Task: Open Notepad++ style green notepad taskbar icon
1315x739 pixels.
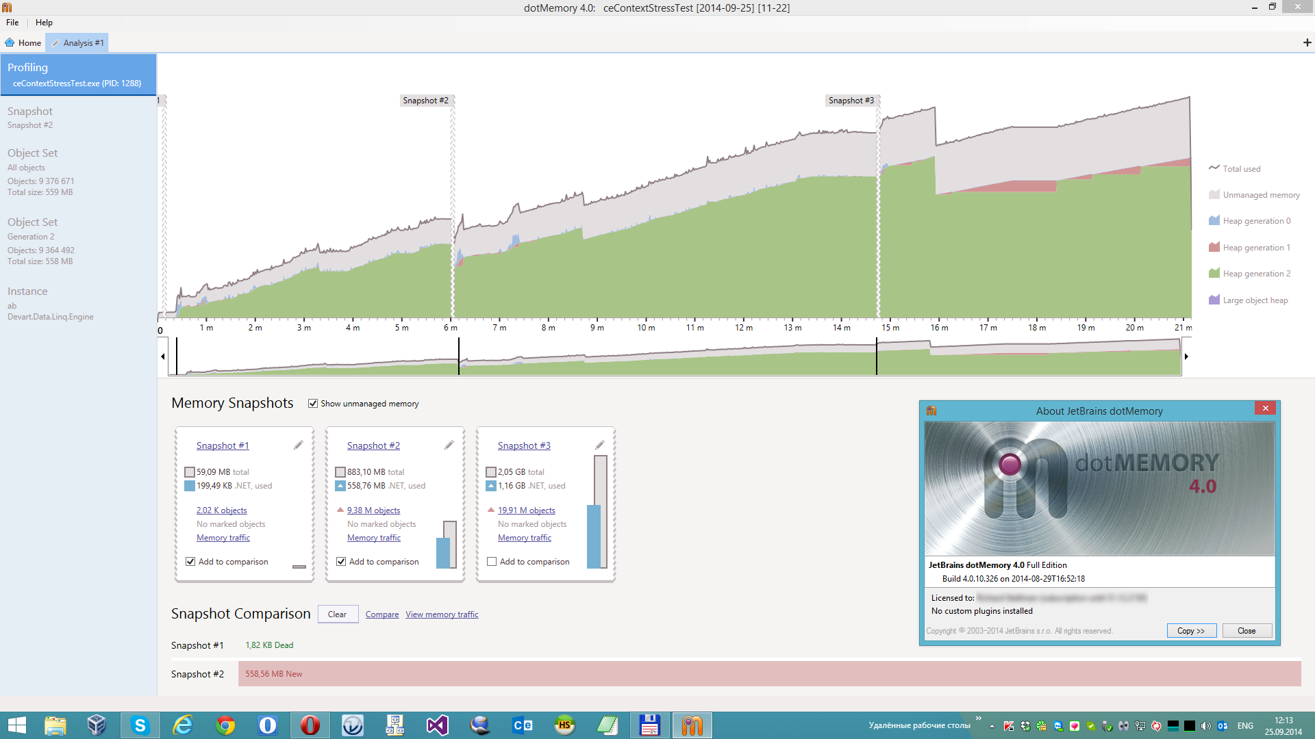Action: pyautogui.click(x=607, y=725)
